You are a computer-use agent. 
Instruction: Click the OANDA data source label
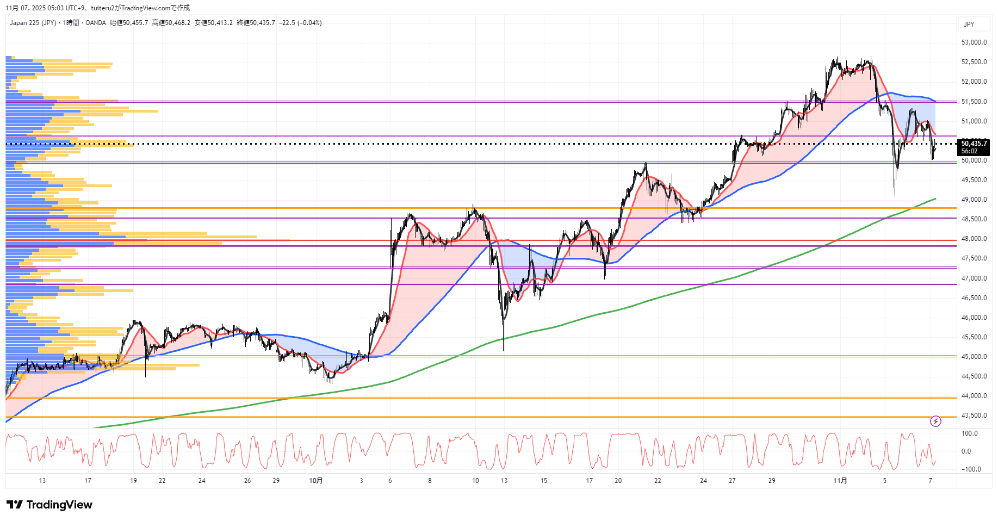click(x=96, y=23)
